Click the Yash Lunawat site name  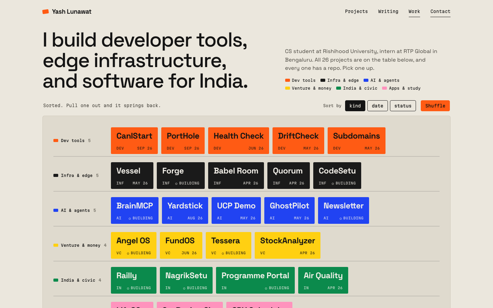tap(72, 12)
